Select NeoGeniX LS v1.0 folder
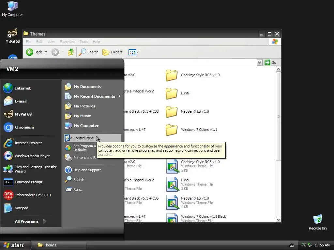The height and width of the screenshot is (250, 334). coord(187,111)
